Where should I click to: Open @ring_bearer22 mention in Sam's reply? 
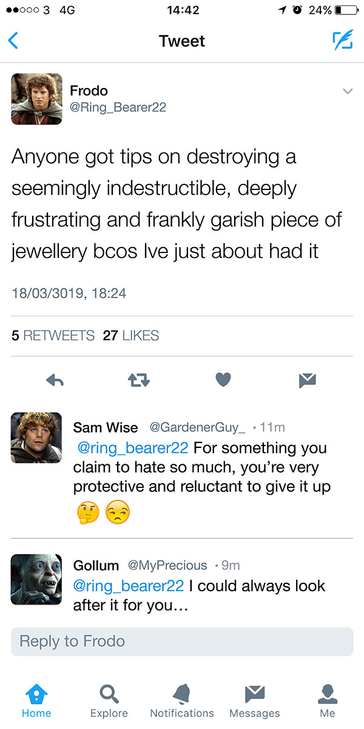point(132,449)
